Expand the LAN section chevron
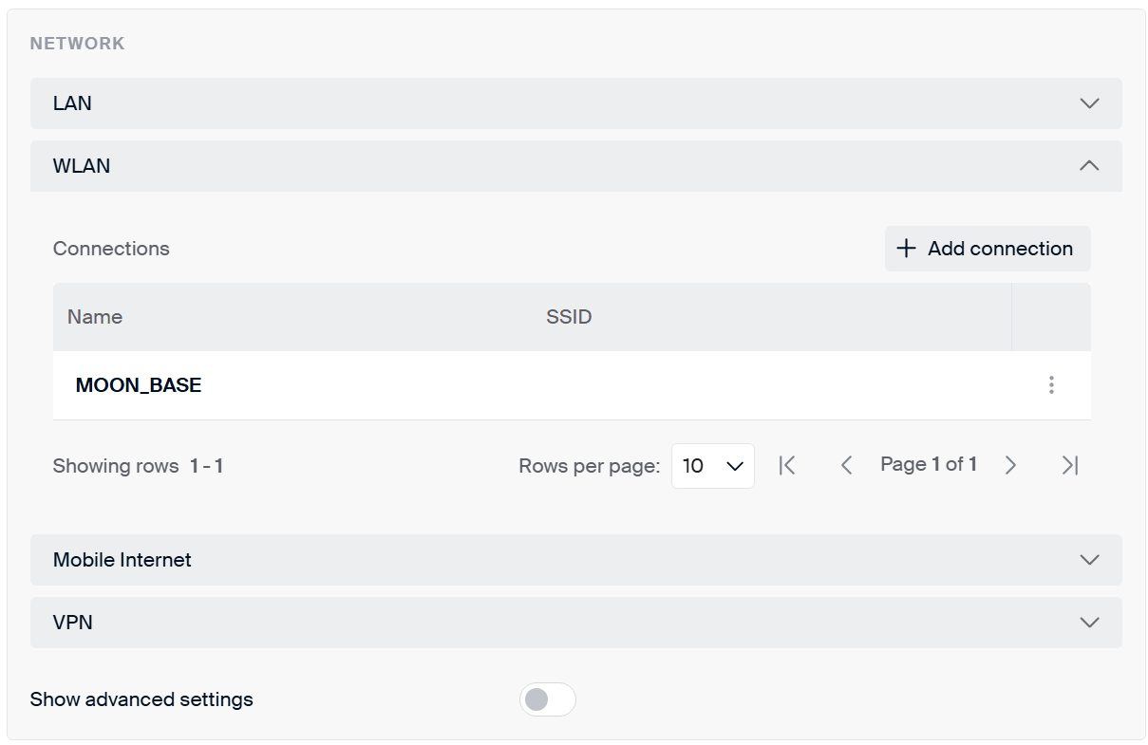Image resolution: width=1148 pixels, height=745 pixels. click(x=1089, y=103)
